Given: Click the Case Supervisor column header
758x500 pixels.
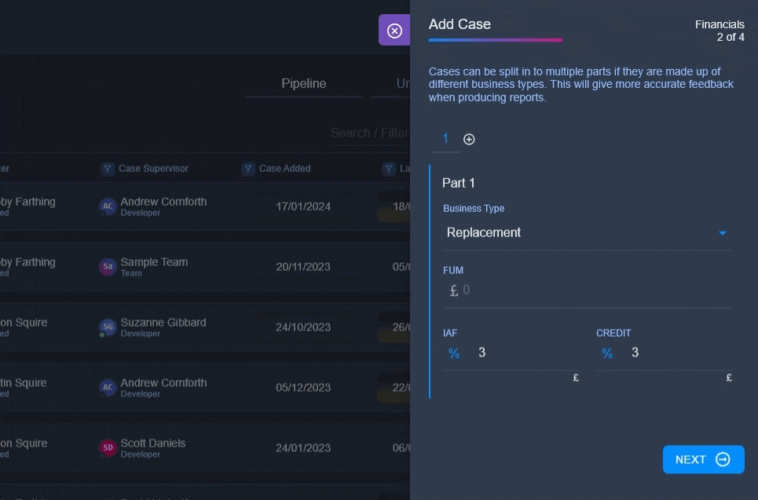Looking at the screenshot, I should [x=153, y=169].
